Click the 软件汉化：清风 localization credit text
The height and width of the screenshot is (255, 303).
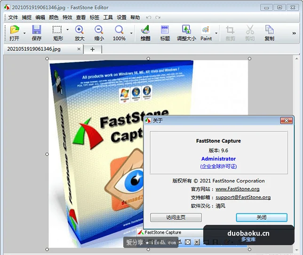208,206
